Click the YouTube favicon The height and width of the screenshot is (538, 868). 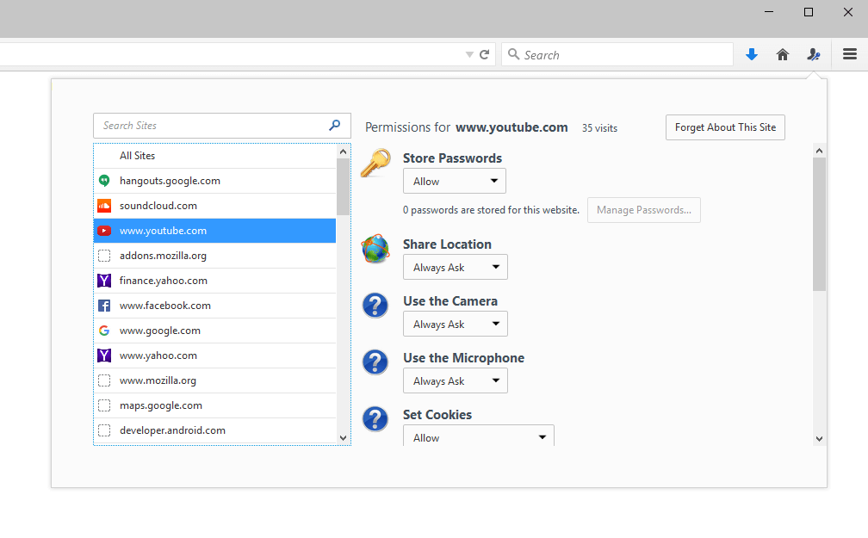104,231
